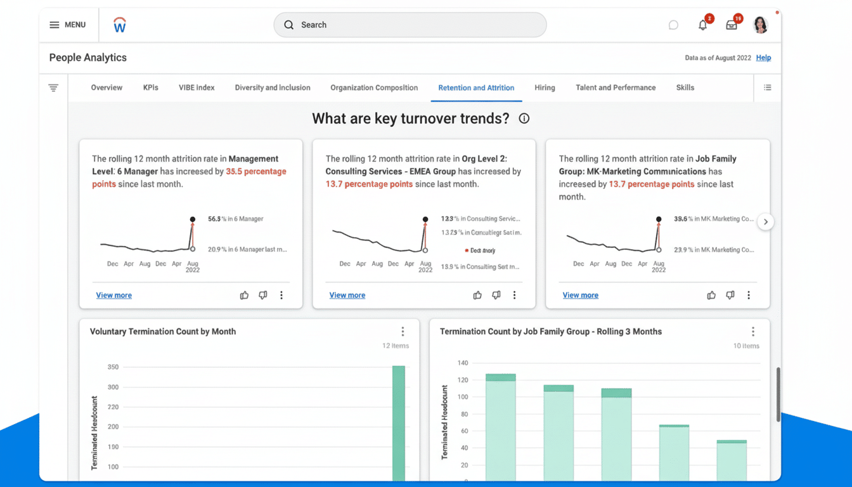The width and height of the screenshot is (852, 487).
Task: View more on the 6 Manager attrition card
Action: (x=113, y=295)
